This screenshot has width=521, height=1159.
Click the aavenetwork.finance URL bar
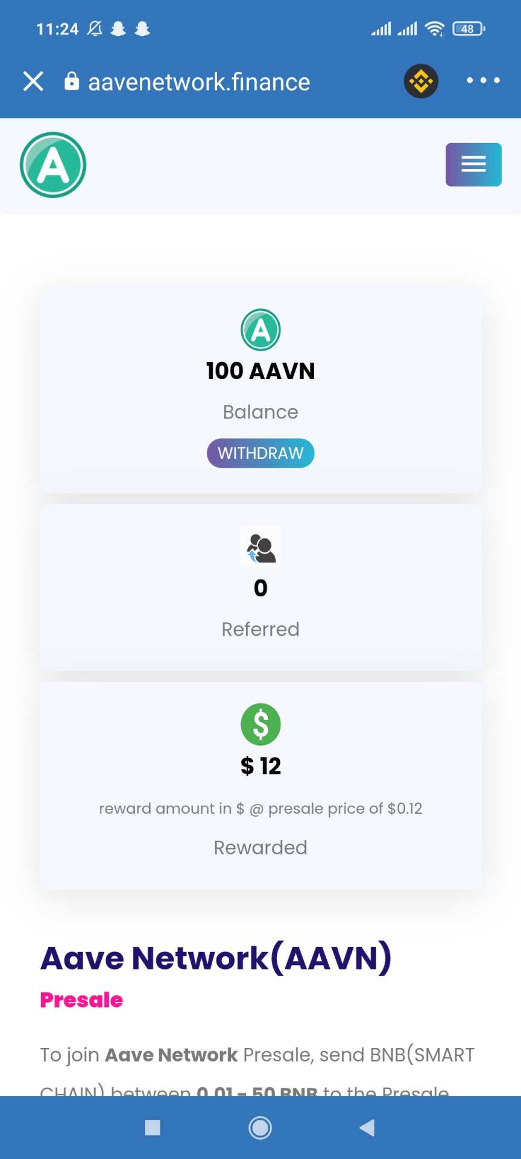click(199, 82)
